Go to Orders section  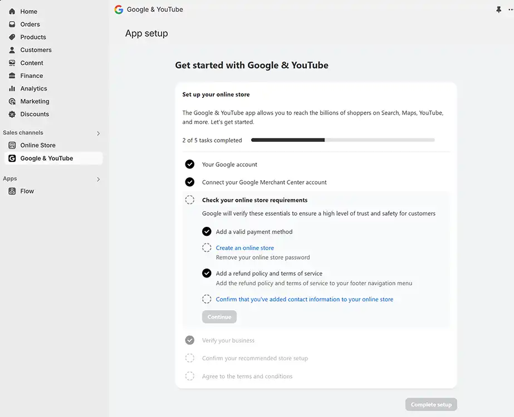(x=30, y=24)
